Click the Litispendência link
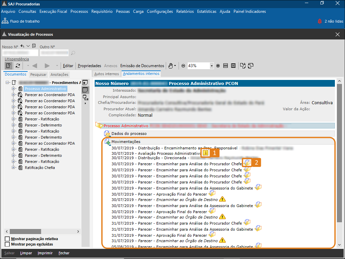Screen dimensions: 345x259 [17, 59]
